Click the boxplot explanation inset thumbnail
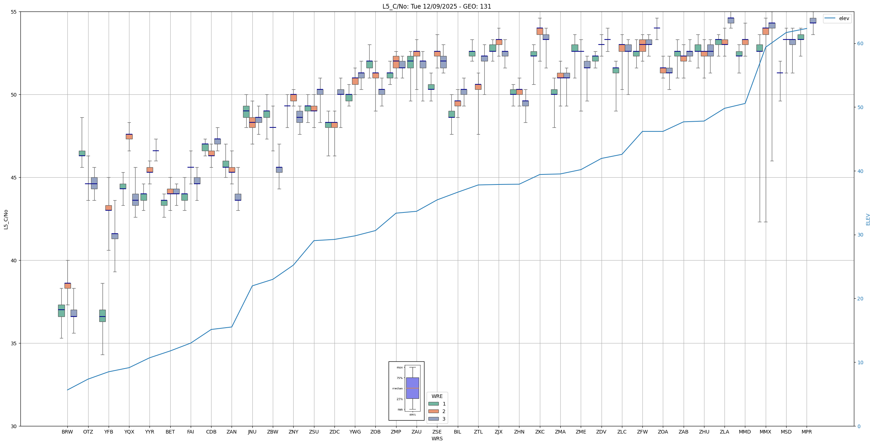This screenshot has height=445, width=874. [406, 391]
